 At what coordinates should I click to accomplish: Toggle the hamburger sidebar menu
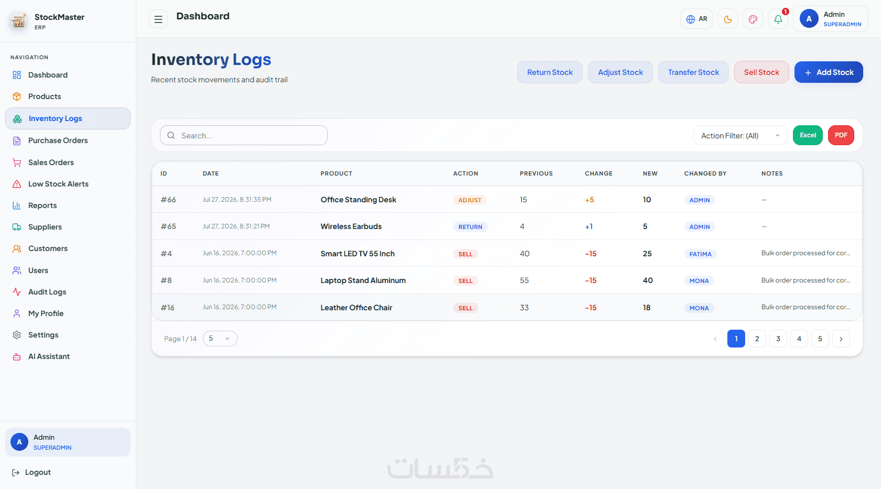click(158, 19)
